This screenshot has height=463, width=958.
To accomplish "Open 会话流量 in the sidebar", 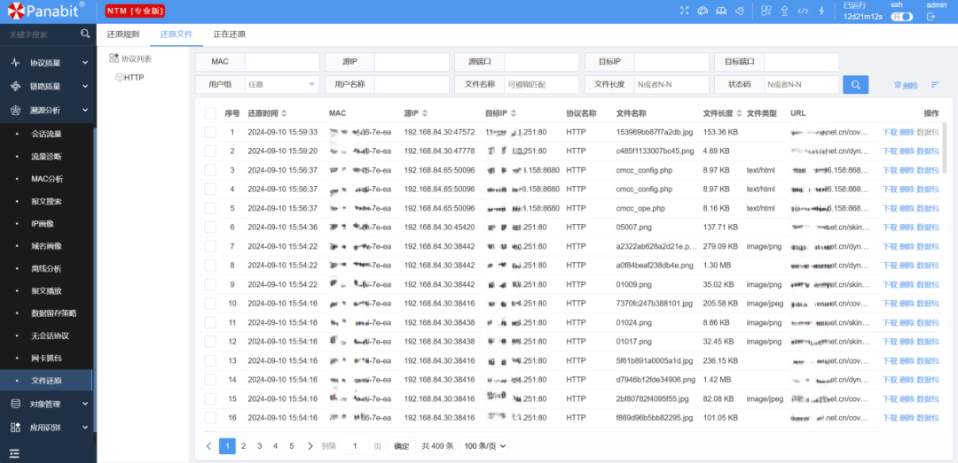I will pos(46,135).
